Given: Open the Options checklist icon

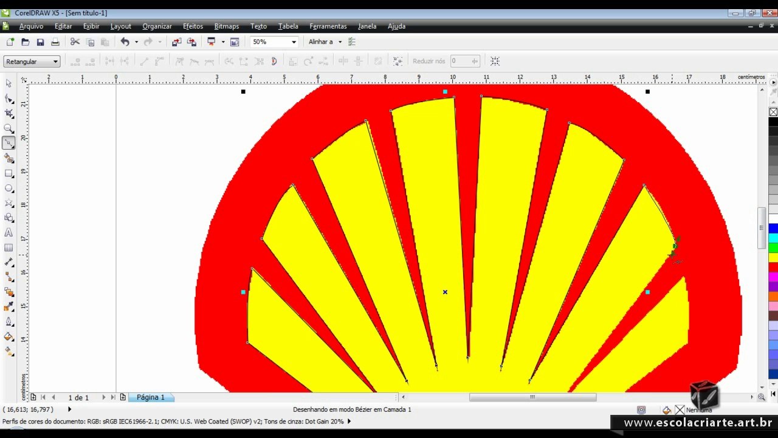Looking at the screenshot, I should (x=352, y=42).
